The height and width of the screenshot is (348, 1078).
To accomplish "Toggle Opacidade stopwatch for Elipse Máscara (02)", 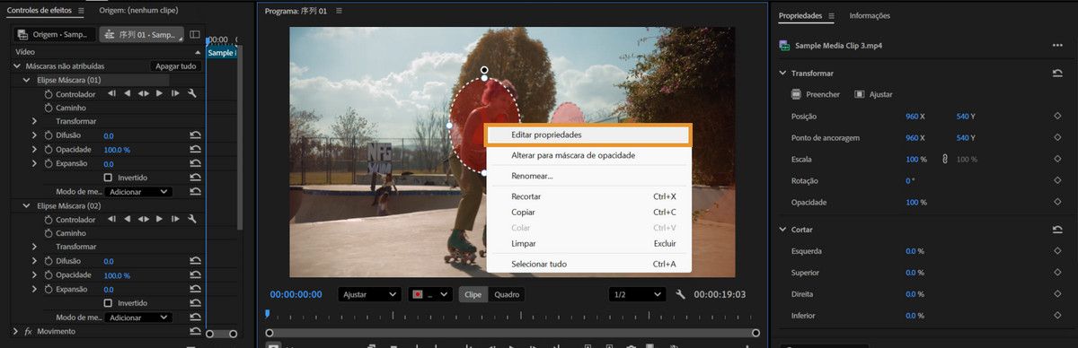I will coord(49,275).
